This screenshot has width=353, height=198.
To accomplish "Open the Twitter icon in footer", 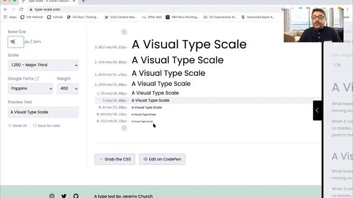I will (x=64, y=196).
